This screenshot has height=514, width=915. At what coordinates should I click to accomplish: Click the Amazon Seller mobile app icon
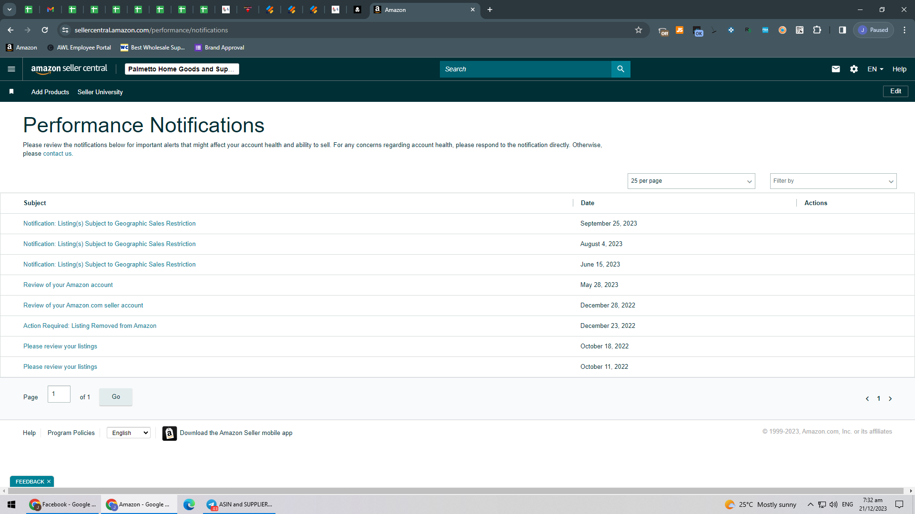tap(169, 433)
